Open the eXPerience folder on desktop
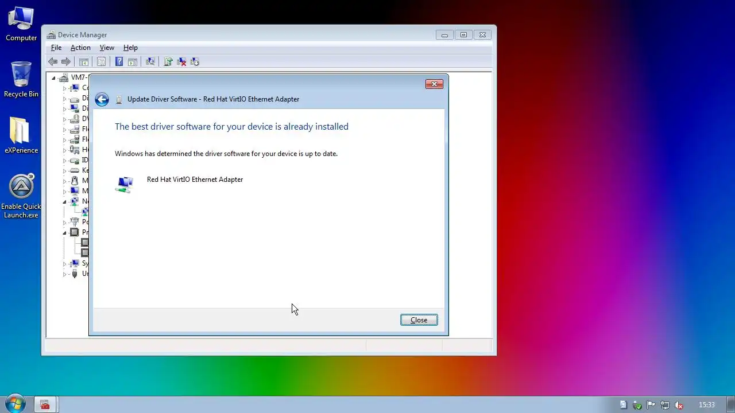735x413 pixels. (x=21, y=135)
